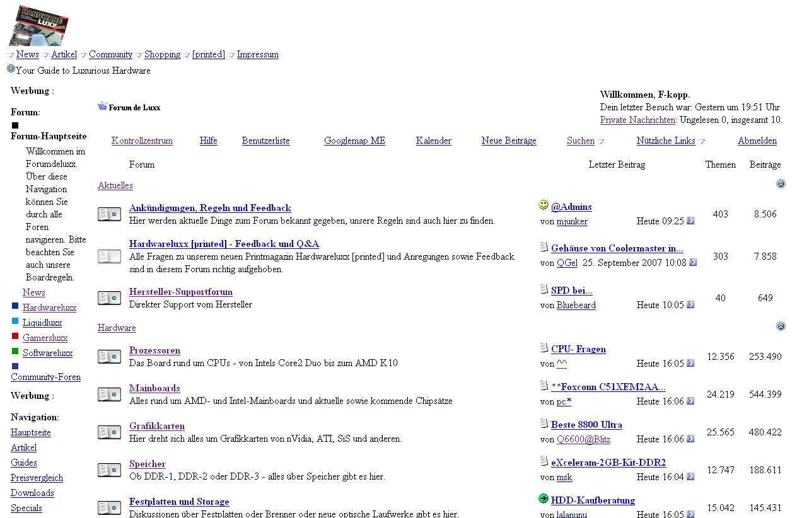This screenshot has height=518, width=797.
Task: Open the Speicher forum
Action: pos(148,464)
